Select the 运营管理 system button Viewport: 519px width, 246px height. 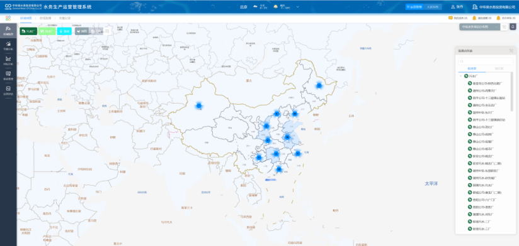(x=414, y=7)
